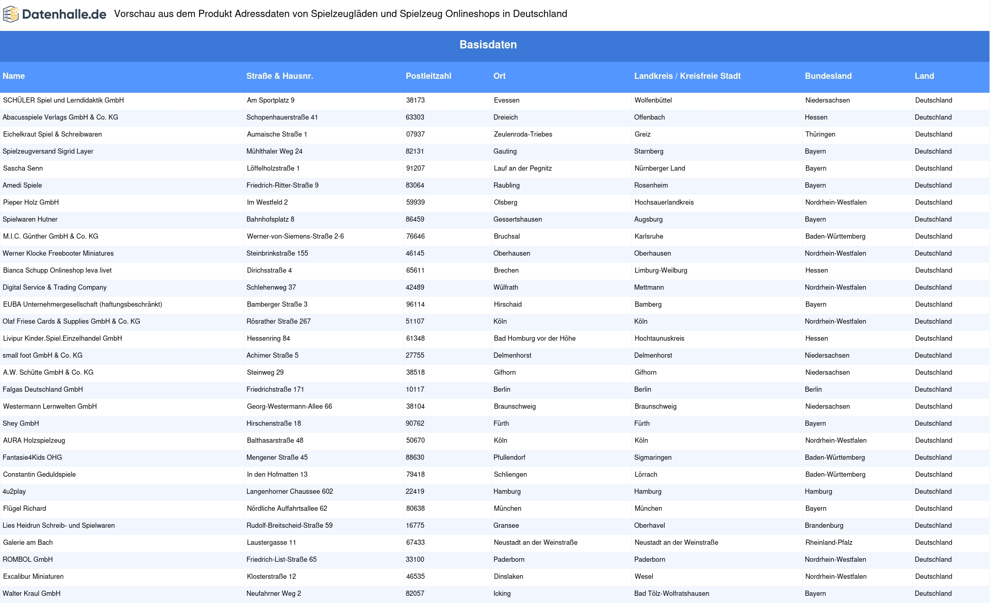Click Deutschland in the Galerie am Bach row
990x603 pixels.
pos(934,543)
